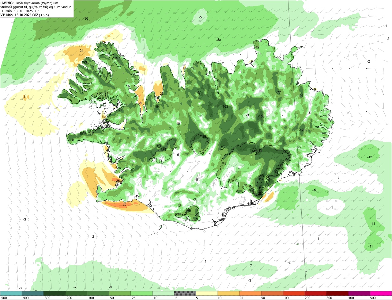The height and width of the screenshot is (300, 392).
Task: Click the checkered swatch between -5 and 5
Action: (185, 293)
